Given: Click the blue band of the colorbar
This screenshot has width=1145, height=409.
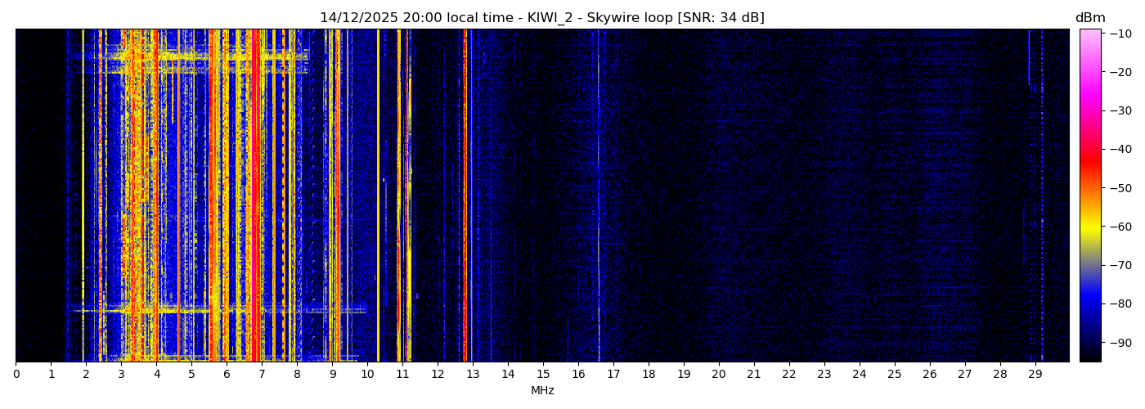Looking at the screenshot, I should 1089,303.
